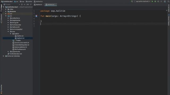Viewport: 170px width, 95px height.
Task: Expand the degiskenler package arrow
Action: [x=8, y=20]
